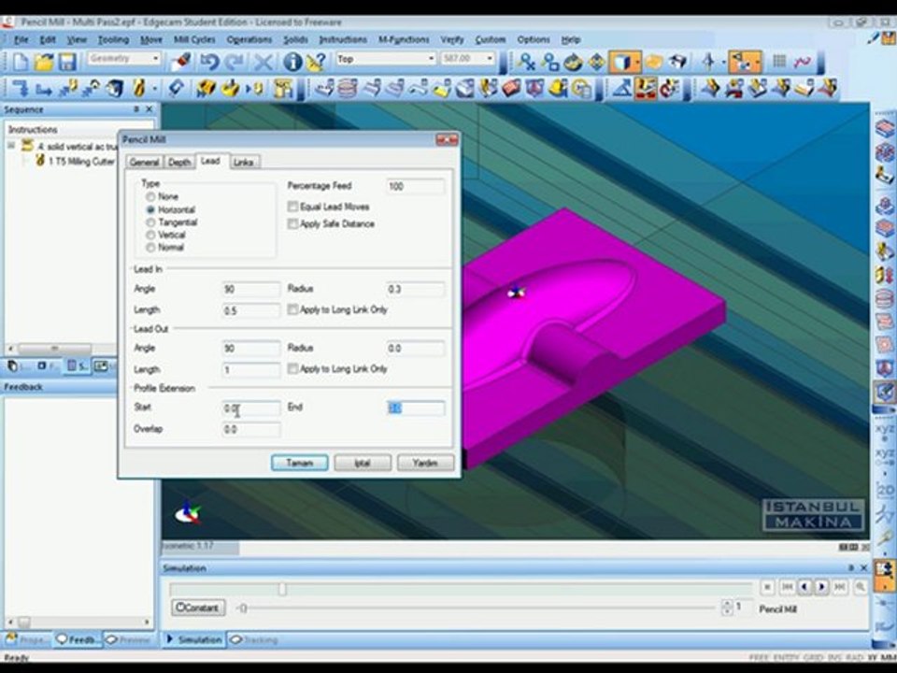Image resolution: width=897 pixels, height=673 pixels.
Task: Select the Normal lead type
Action: point(150,247)
